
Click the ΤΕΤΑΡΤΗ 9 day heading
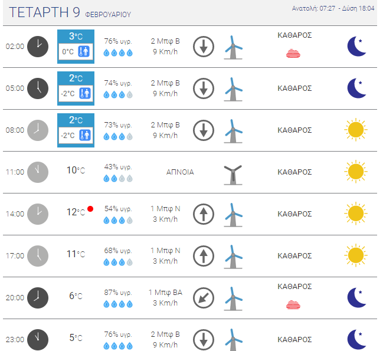[44, 12]
